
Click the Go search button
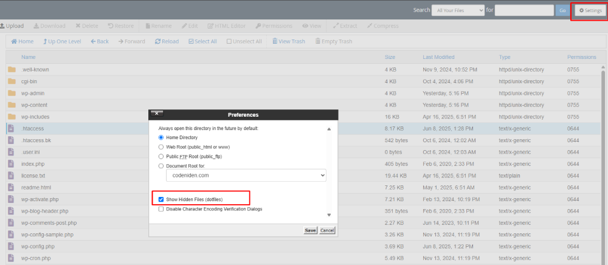(562, 10)
